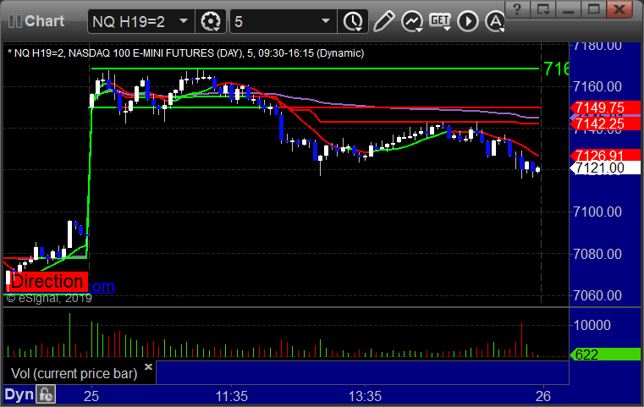Close the Vol study tooltip

pyautogui.click(x=148, y=367)
